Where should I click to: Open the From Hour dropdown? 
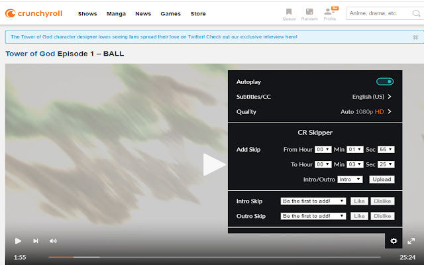click(323, 150)
